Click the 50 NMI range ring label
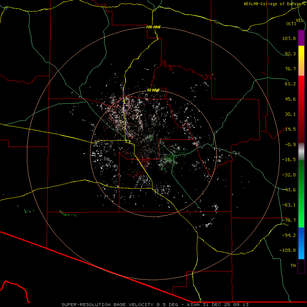Image resolution: width=307 pixels, height=307 pixels. (153, 90)
